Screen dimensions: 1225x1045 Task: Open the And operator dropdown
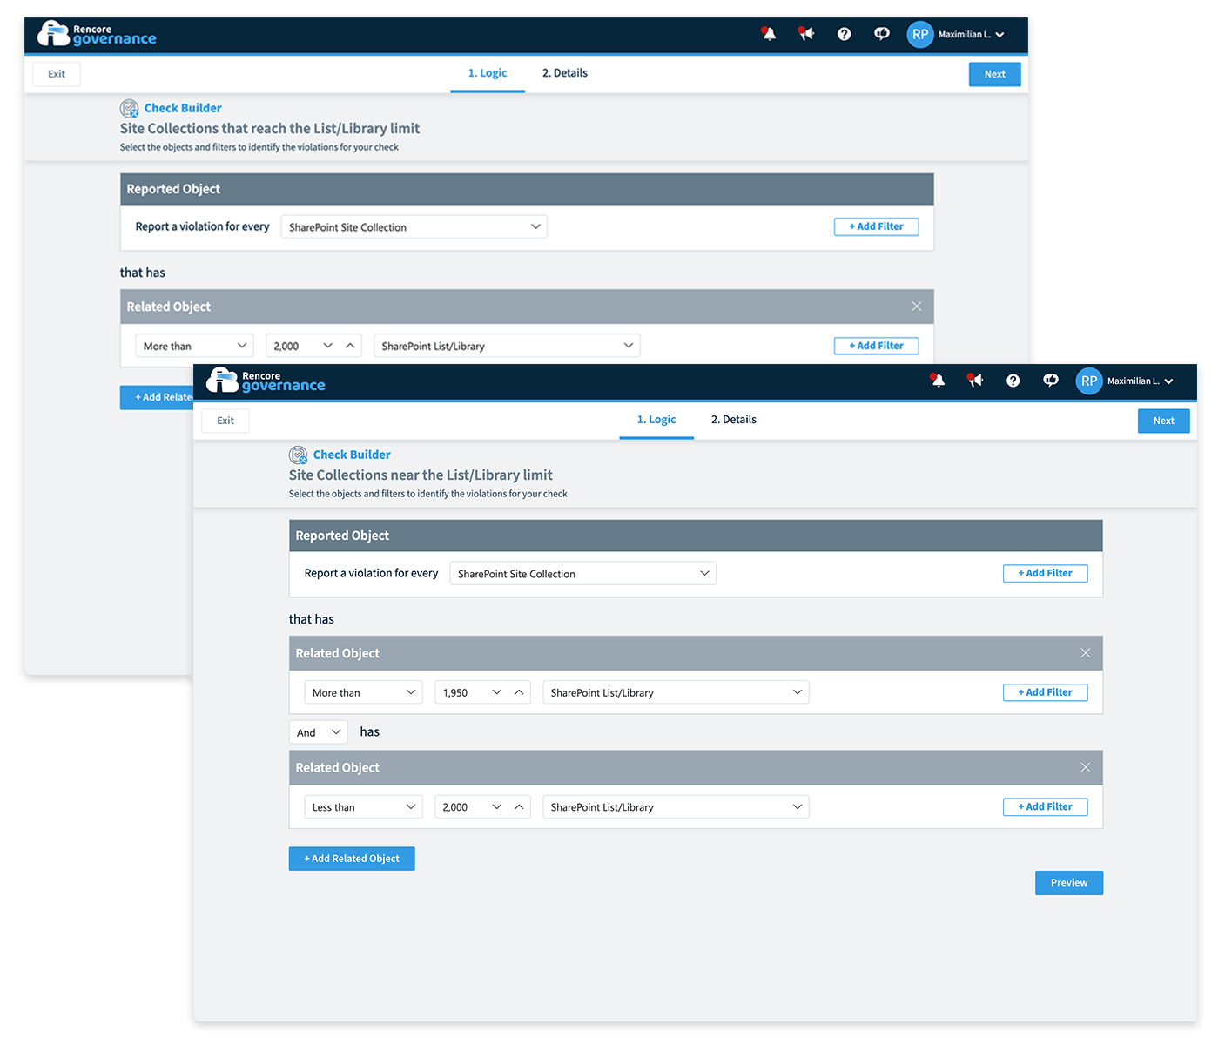click(318, 732)
